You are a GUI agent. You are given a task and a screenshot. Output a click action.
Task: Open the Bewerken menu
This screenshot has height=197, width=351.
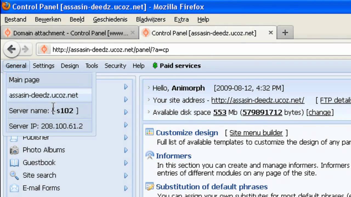click(x=48, y=19)
